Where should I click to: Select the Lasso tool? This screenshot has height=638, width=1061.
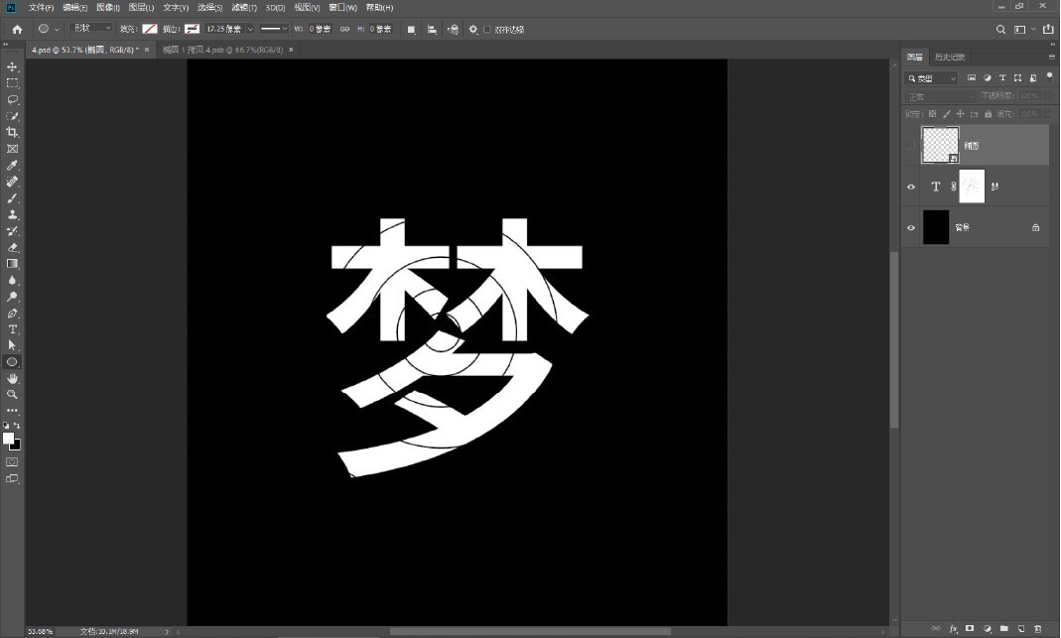(x=12, y=97)
